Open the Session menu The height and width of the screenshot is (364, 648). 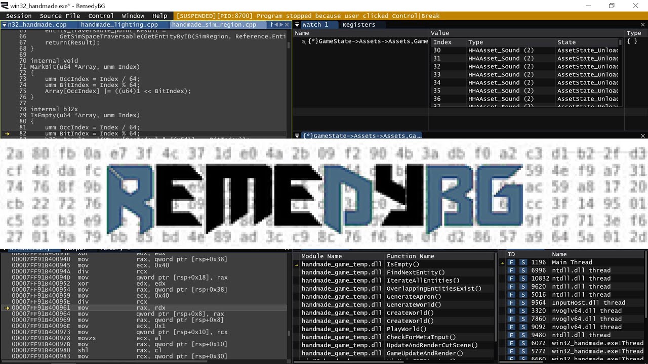[19, 16]
